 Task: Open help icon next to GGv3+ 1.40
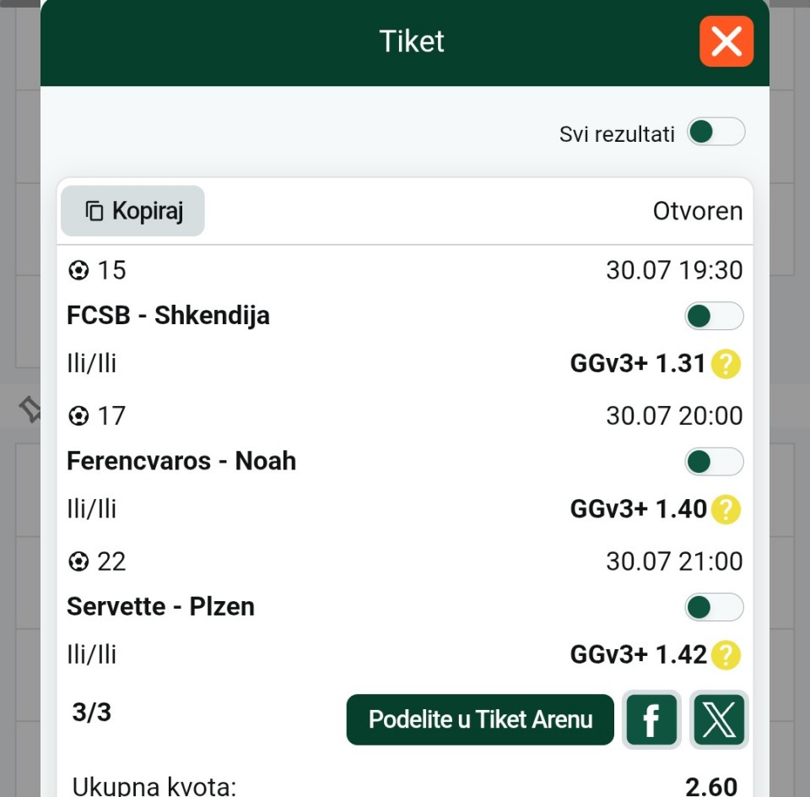tap(726, 510)
